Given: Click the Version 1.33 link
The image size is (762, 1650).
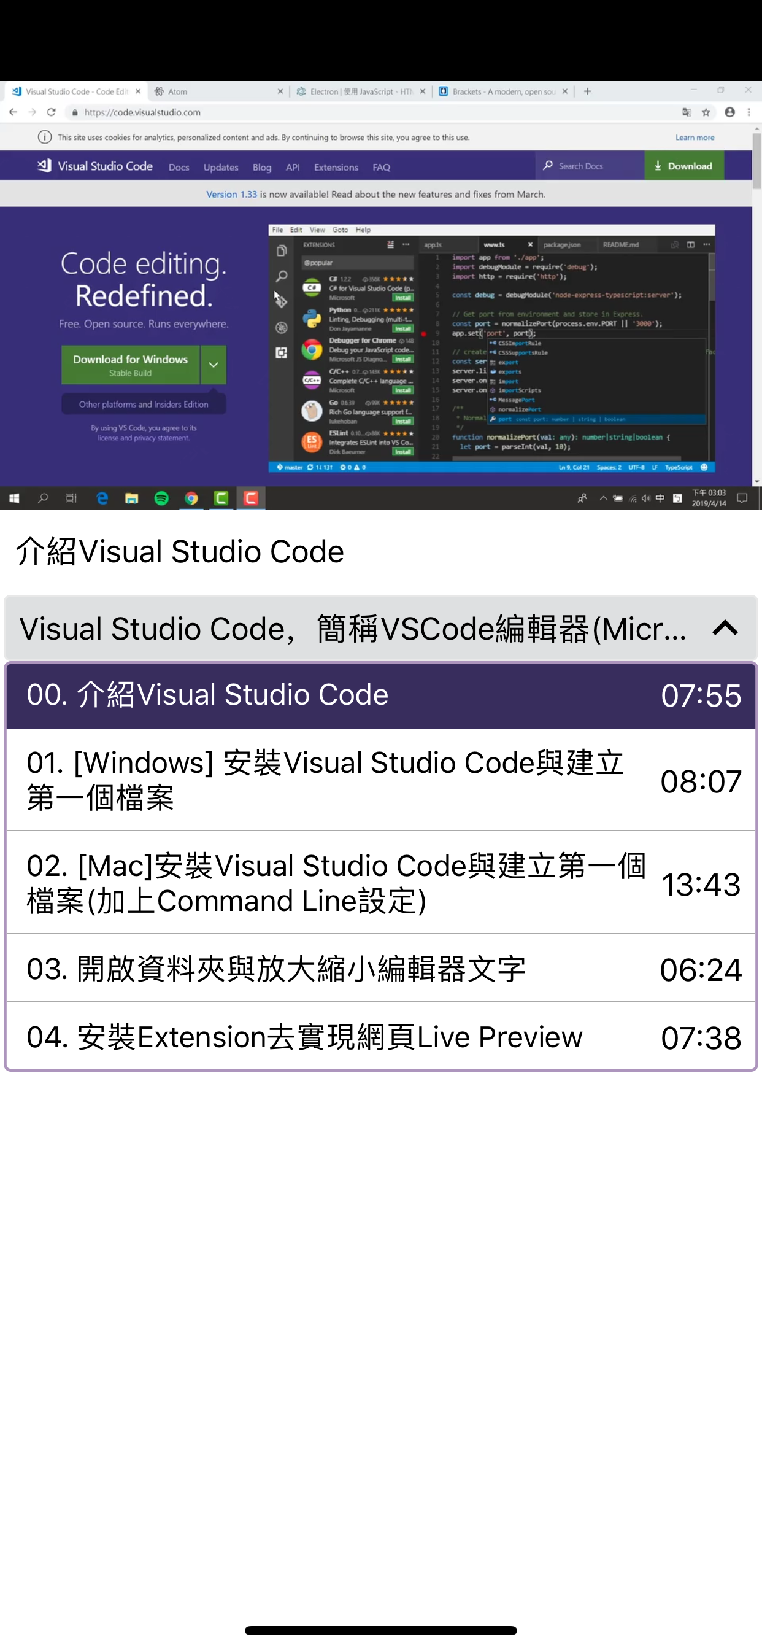Looking at the screenshot, I should (x=231, y=194).
